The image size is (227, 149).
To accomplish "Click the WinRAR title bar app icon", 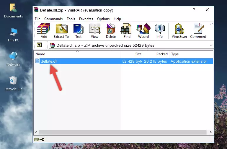I will pyautogui.click(x=36, y=10).
